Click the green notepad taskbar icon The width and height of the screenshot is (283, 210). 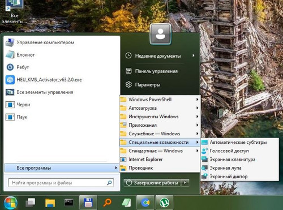click(x=126, y=203)
